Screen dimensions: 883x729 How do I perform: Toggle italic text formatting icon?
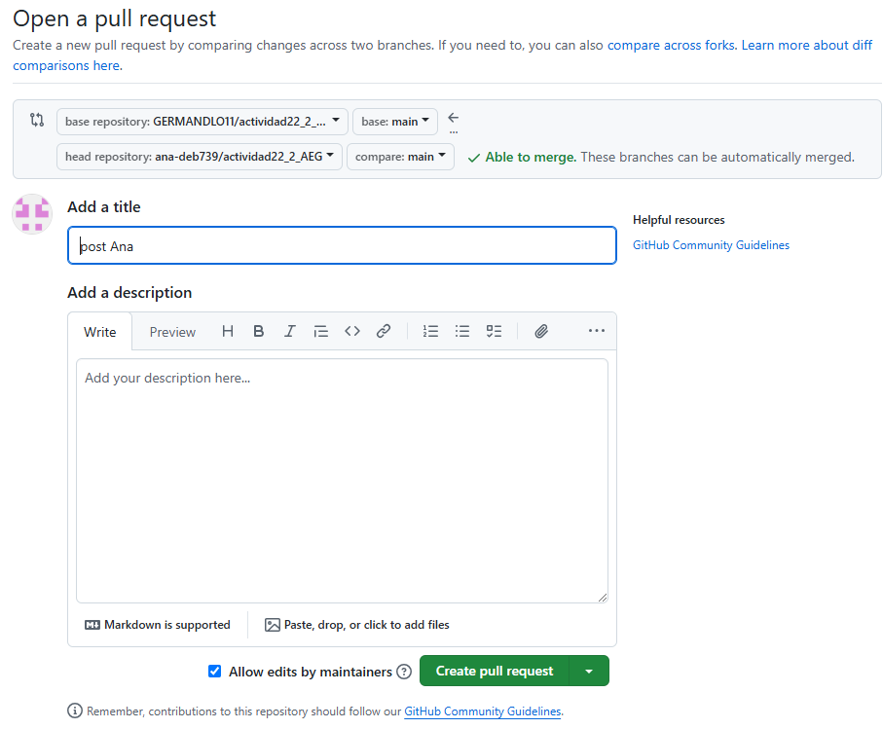290,332
